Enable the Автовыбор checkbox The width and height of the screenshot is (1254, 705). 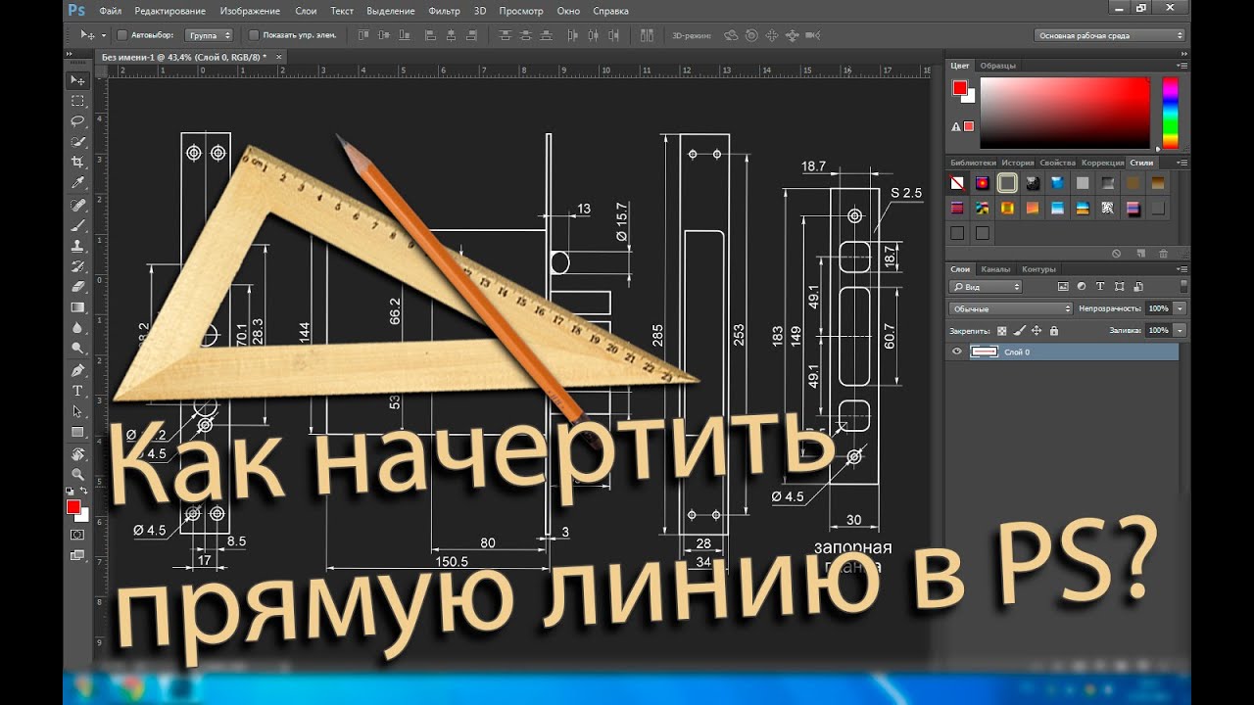[122, 35]
